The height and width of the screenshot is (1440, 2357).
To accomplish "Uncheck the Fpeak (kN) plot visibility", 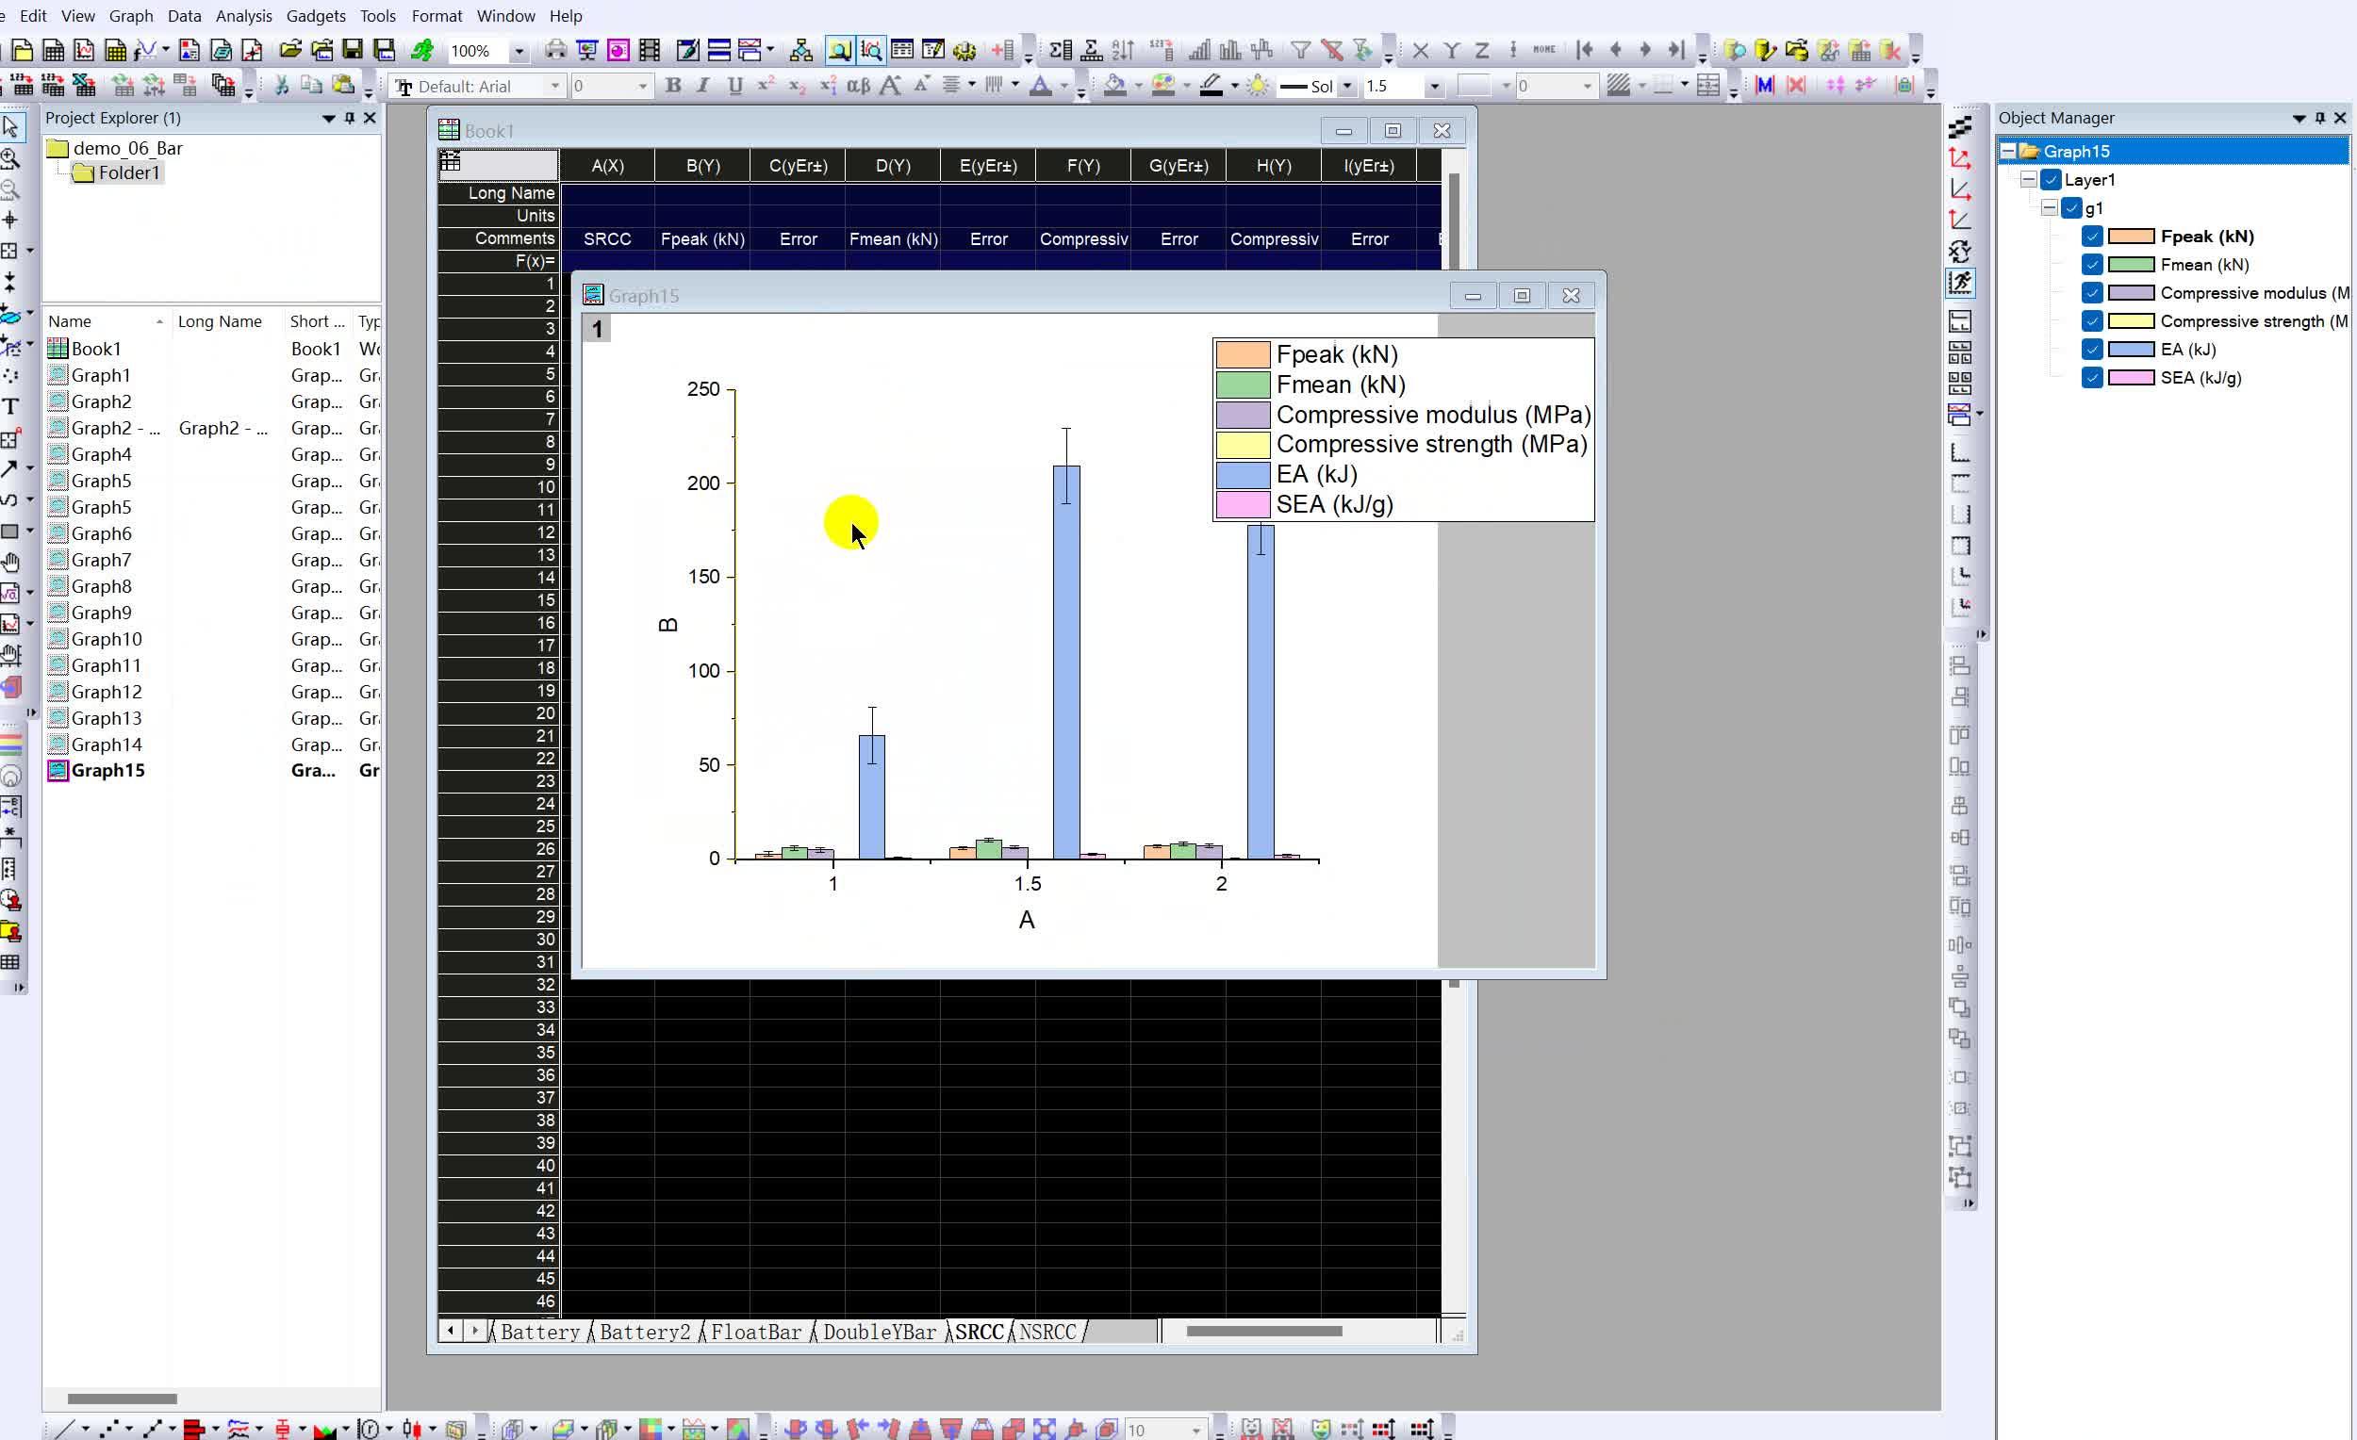I will [x=2092, y=237].
